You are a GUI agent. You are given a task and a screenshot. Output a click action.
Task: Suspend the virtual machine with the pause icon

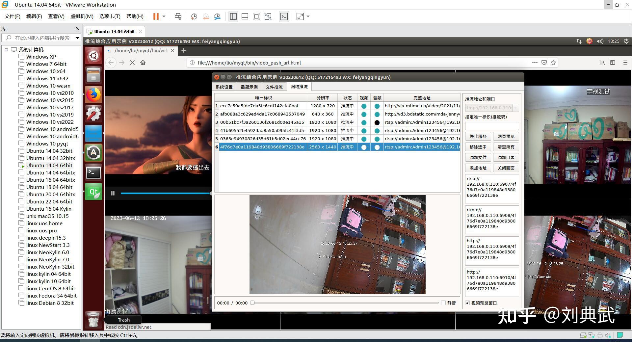(155, 16)
